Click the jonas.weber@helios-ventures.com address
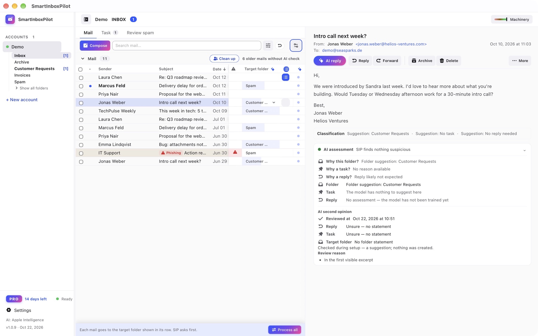This screenshot has width=538, height=336. pos(391,44)
